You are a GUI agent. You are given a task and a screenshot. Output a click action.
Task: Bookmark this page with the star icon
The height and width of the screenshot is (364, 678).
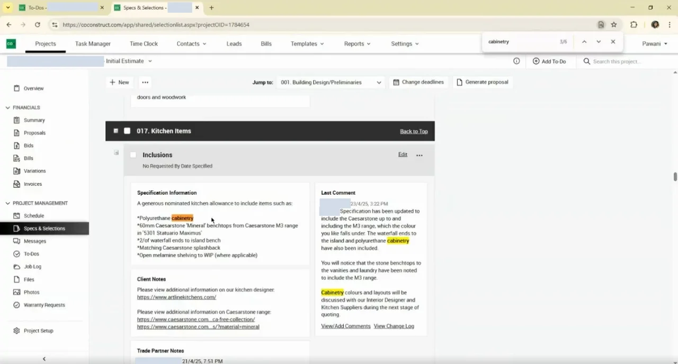614,24
